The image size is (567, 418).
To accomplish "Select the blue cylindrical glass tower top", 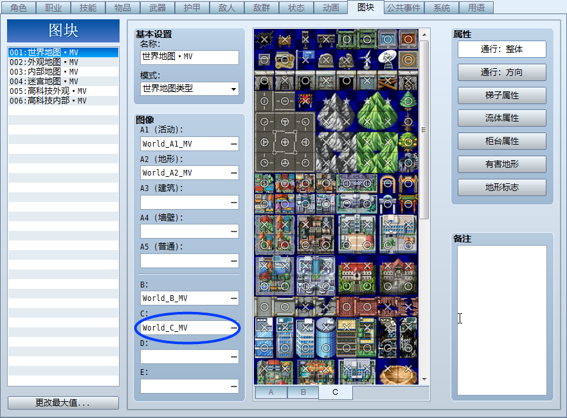I will (326, 327).
